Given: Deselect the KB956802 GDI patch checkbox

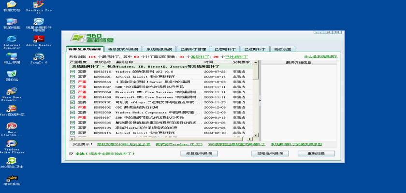Looking at the screenshot, I should click(x=72, y=107).
